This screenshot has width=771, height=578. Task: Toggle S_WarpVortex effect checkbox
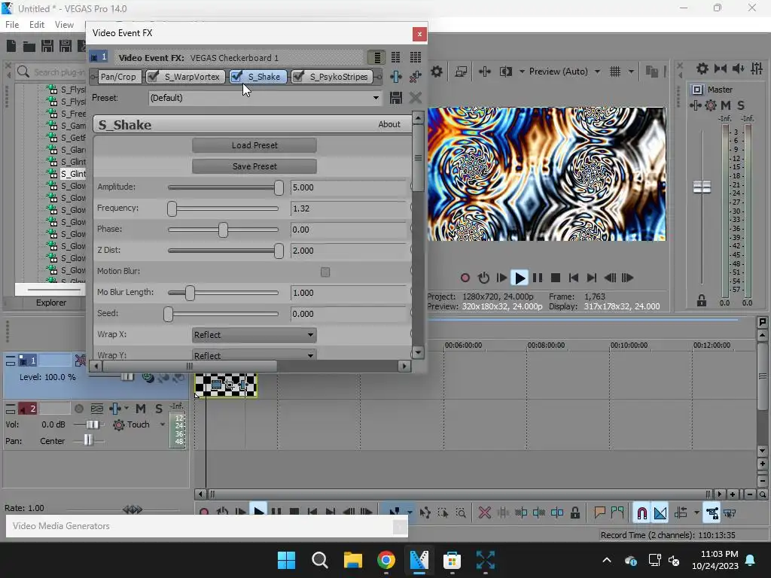154,76
